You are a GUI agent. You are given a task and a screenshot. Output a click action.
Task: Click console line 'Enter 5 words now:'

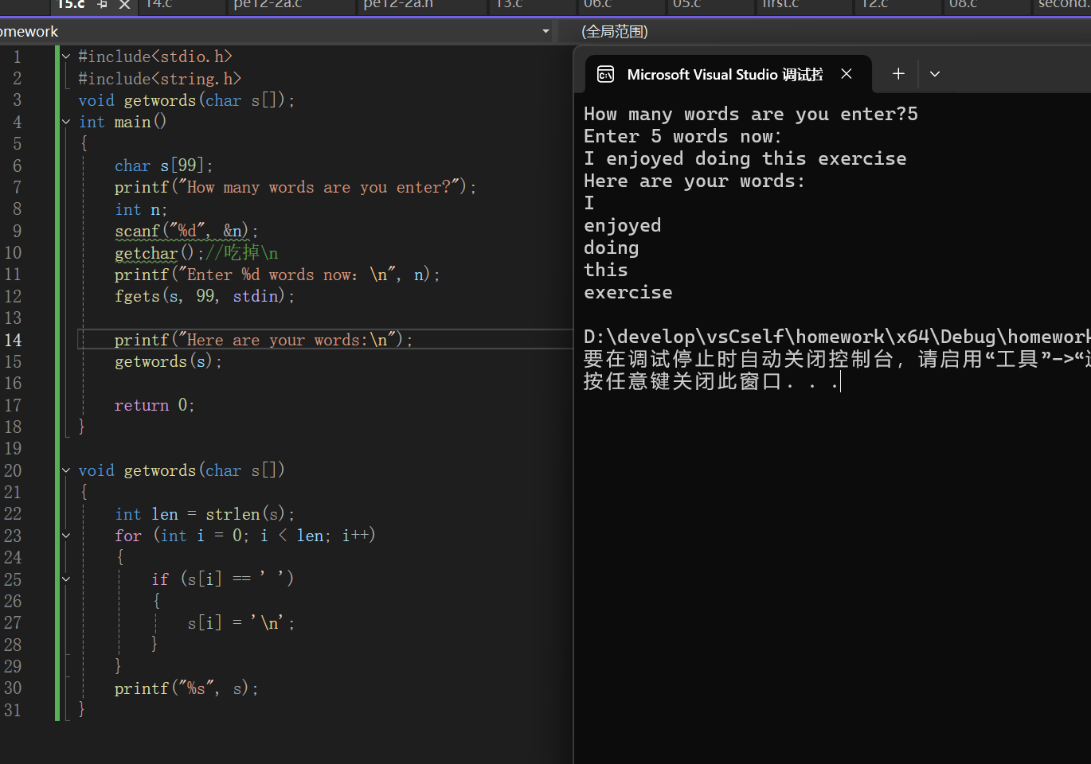click(683, 137)
